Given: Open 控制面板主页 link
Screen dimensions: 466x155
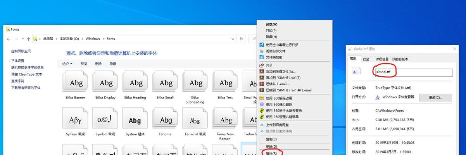Looking at the screenshot, I should pyautogui.click(x=21, y=51).
